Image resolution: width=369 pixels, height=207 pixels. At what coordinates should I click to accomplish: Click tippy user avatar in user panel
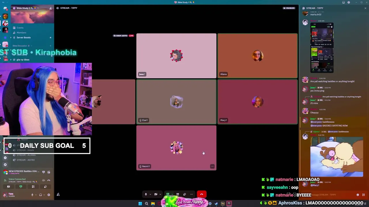pos(5,195)
